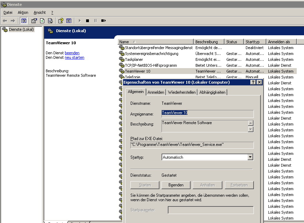Switch to the Allgemein tab

136,92
